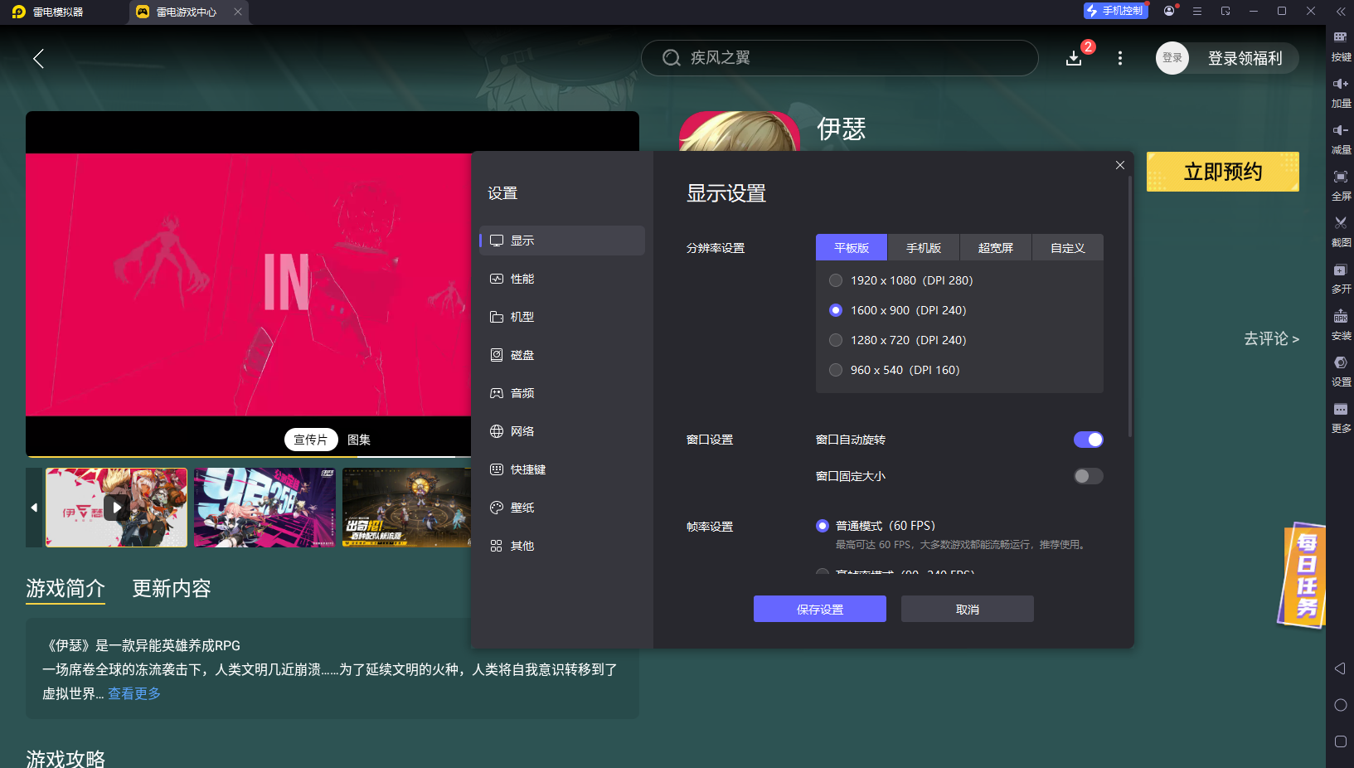
Task: Open 去评论 link
Action: 1271,338
